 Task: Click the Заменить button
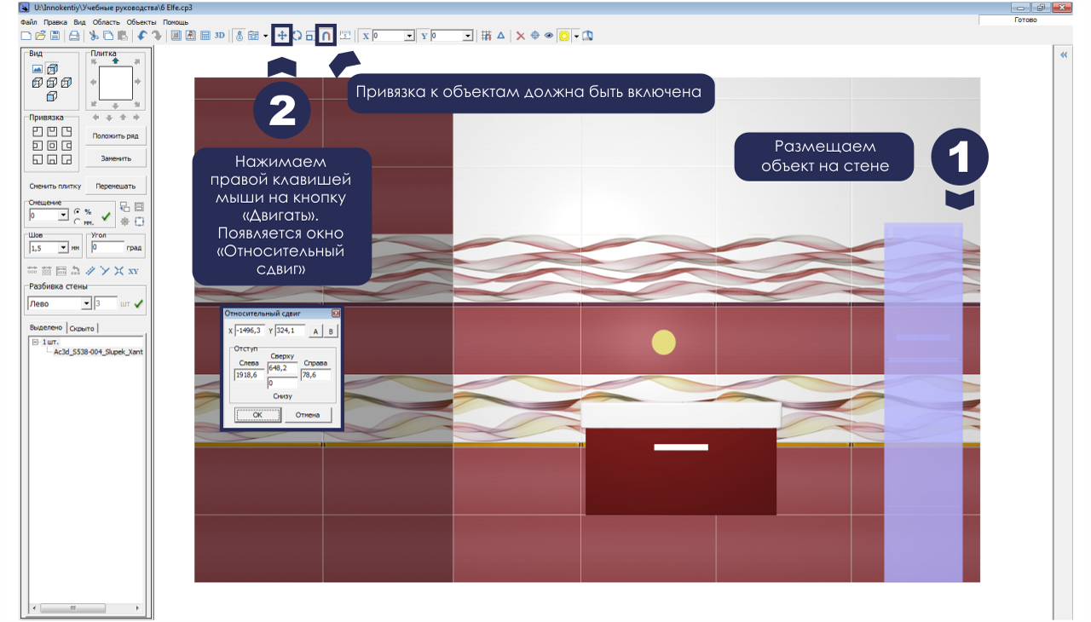(116, 158)
